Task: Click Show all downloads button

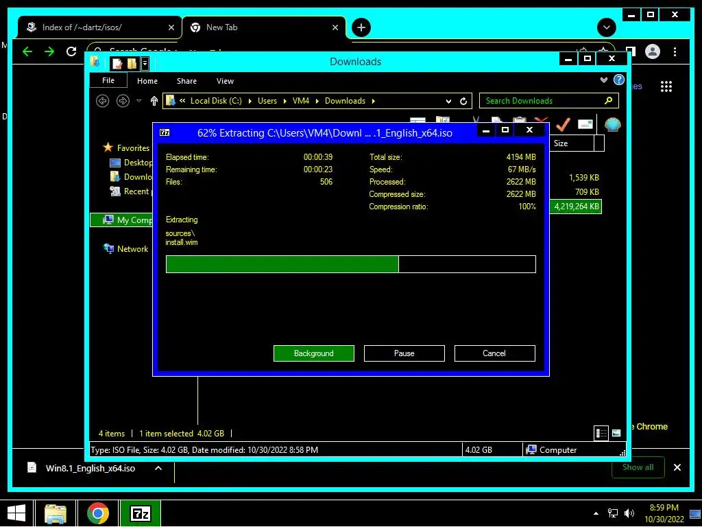Action: coord(638,467)
